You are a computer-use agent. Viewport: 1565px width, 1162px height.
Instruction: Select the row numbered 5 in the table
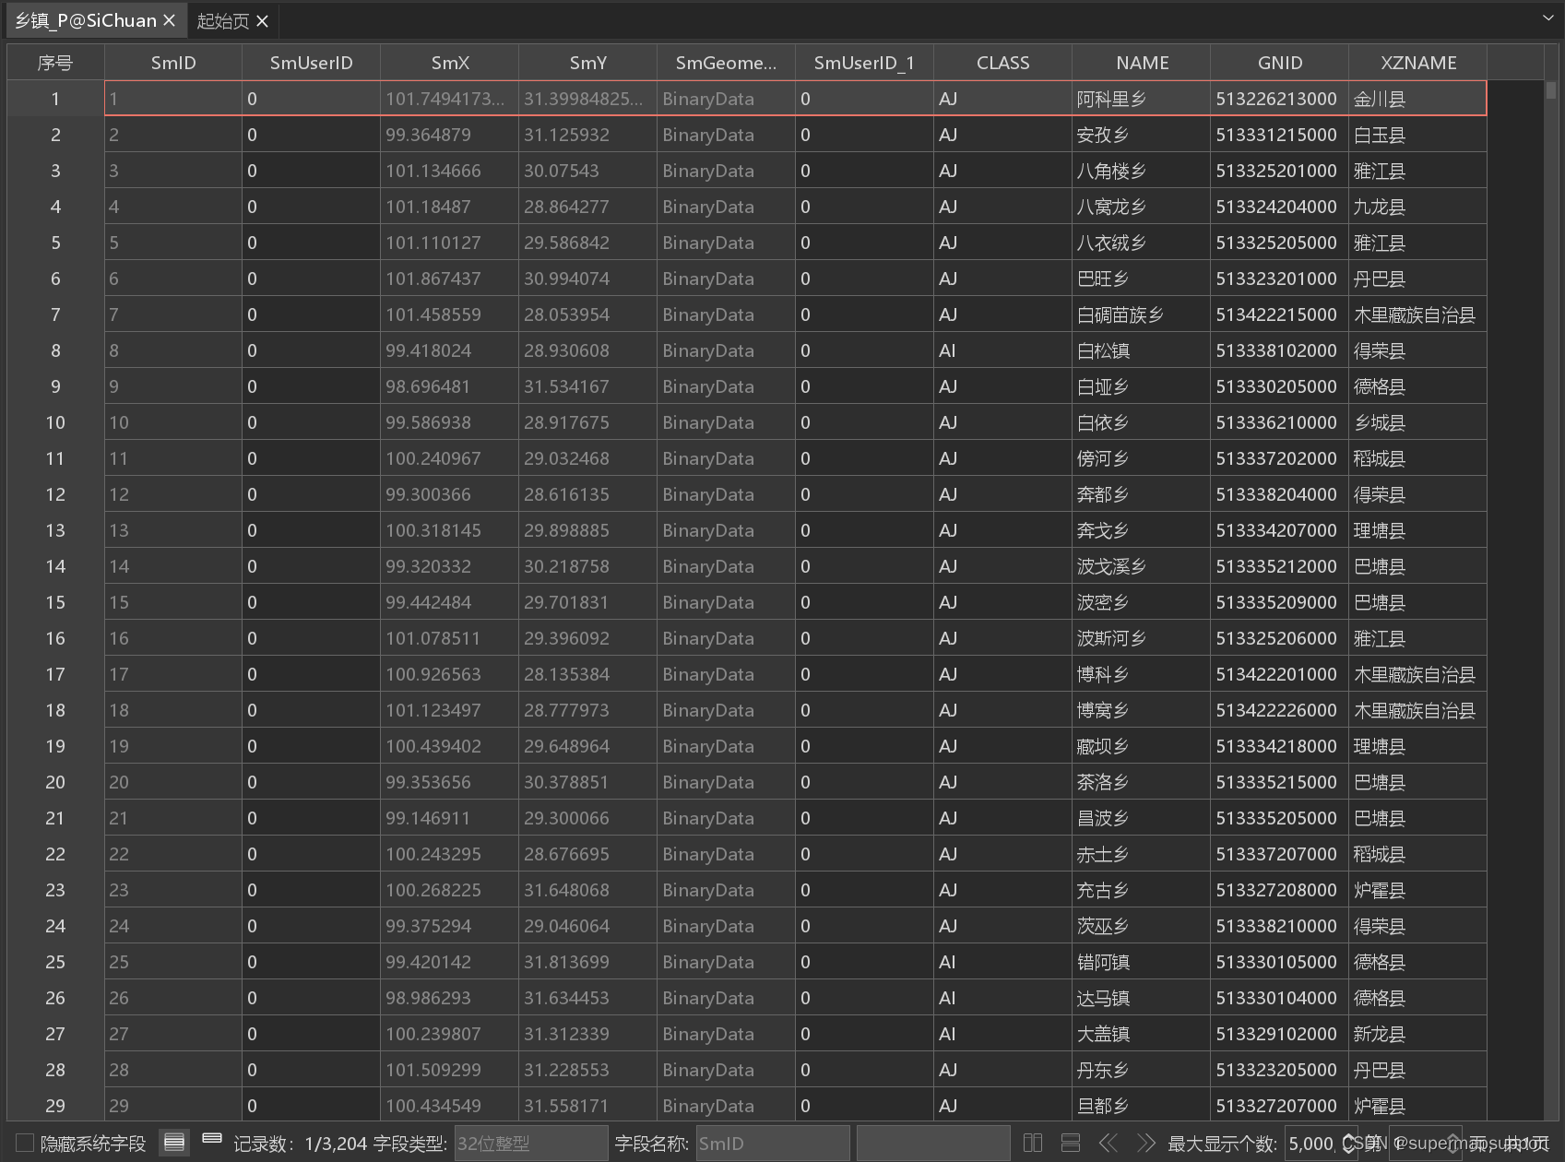[54, 243]
